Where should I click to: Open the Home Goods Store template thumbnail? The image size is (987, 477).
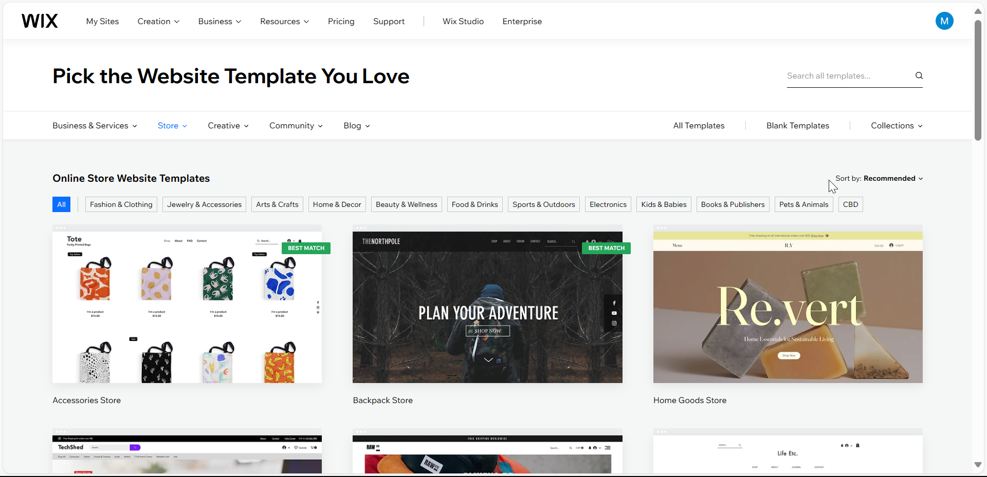788,304
